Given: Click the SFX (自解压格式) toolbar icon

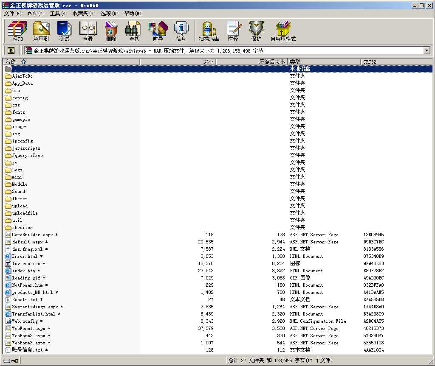Looking at the screenshot, I should pos(283,31).
